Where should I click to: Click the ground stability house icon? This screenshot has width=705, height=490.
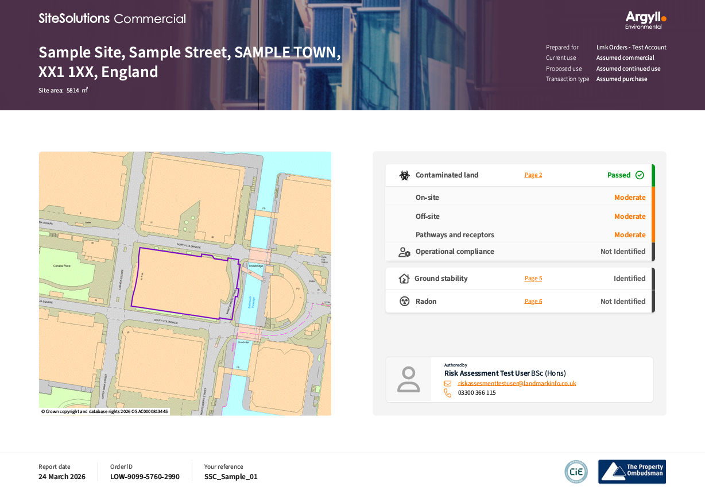click(404, 279)
